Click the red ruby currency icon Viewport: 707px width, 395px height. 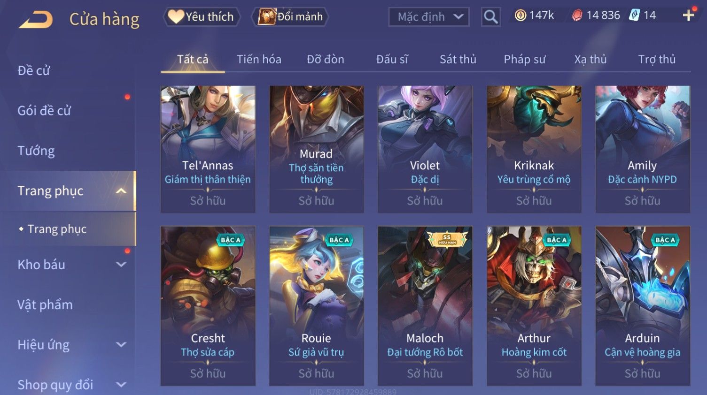click(x=577, y=15)
